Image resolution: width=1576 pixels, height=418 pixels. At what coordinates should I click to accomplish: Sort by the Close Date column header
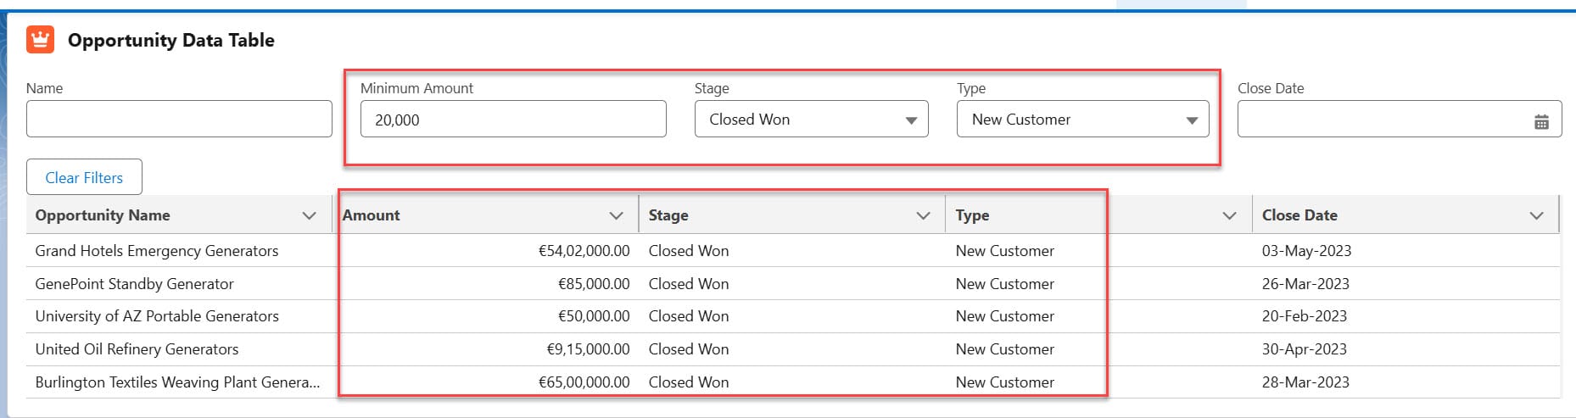tap(1299, 215)
